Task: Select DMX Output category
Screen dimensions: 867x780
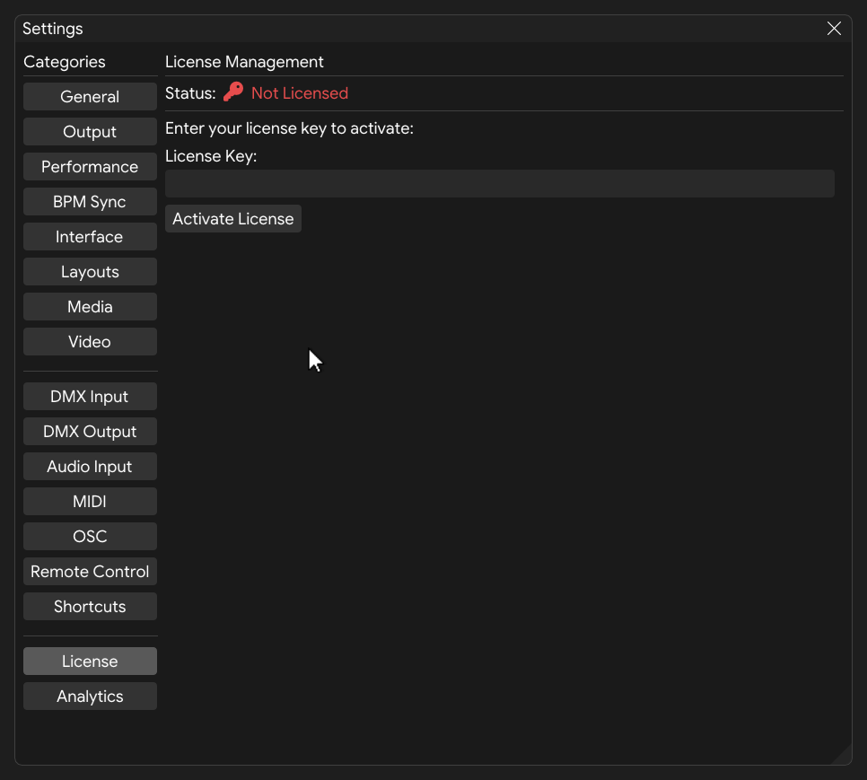Action: click(x=90, y=431)
